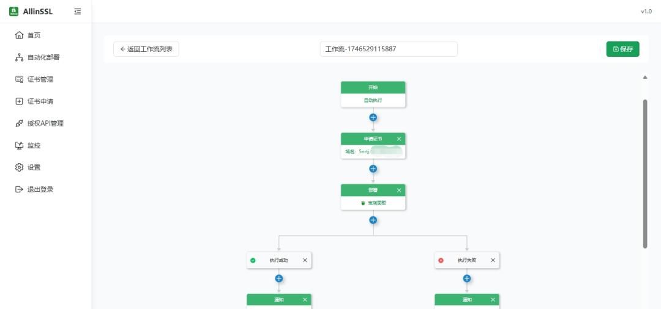The image size is (661, 309).
Task: Delete the 部署 node using X icon
Action: [399, 190]
